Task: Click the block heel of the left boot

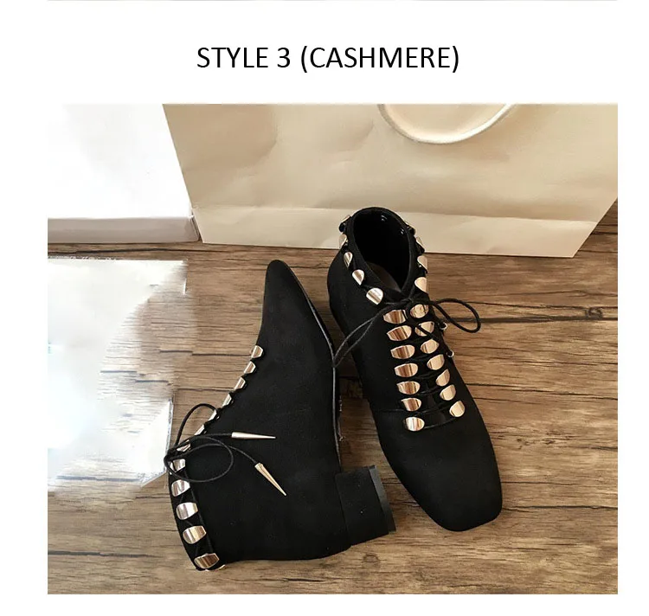Action: coord(364,503)
